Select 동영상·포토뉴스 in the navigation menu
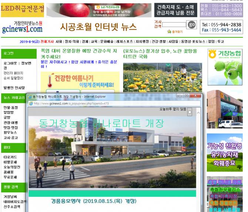This screenshot has width=248, height=212. (x=193, y=41)
